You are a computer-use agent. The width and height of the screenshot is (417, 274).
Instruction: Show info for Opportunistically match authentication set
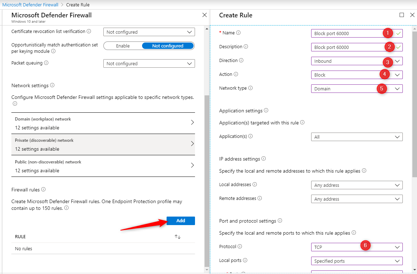pos(53,51)
